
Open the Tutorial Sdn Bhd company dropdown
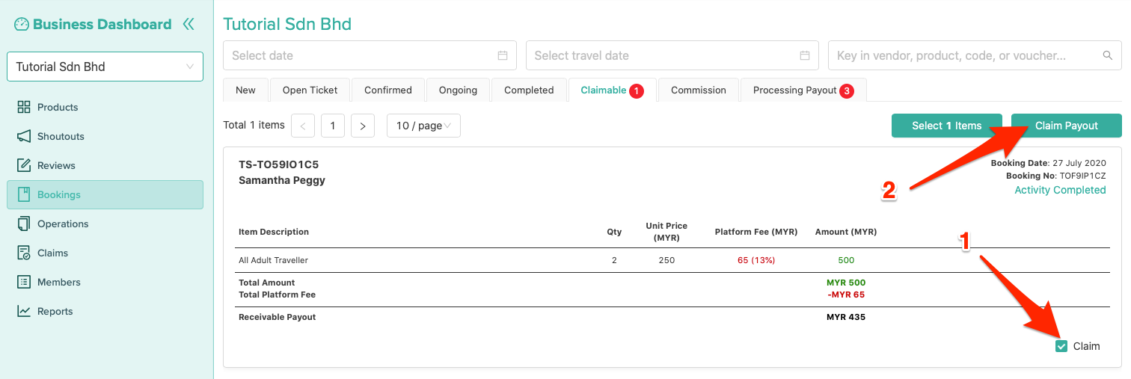(x=105, y=67)
